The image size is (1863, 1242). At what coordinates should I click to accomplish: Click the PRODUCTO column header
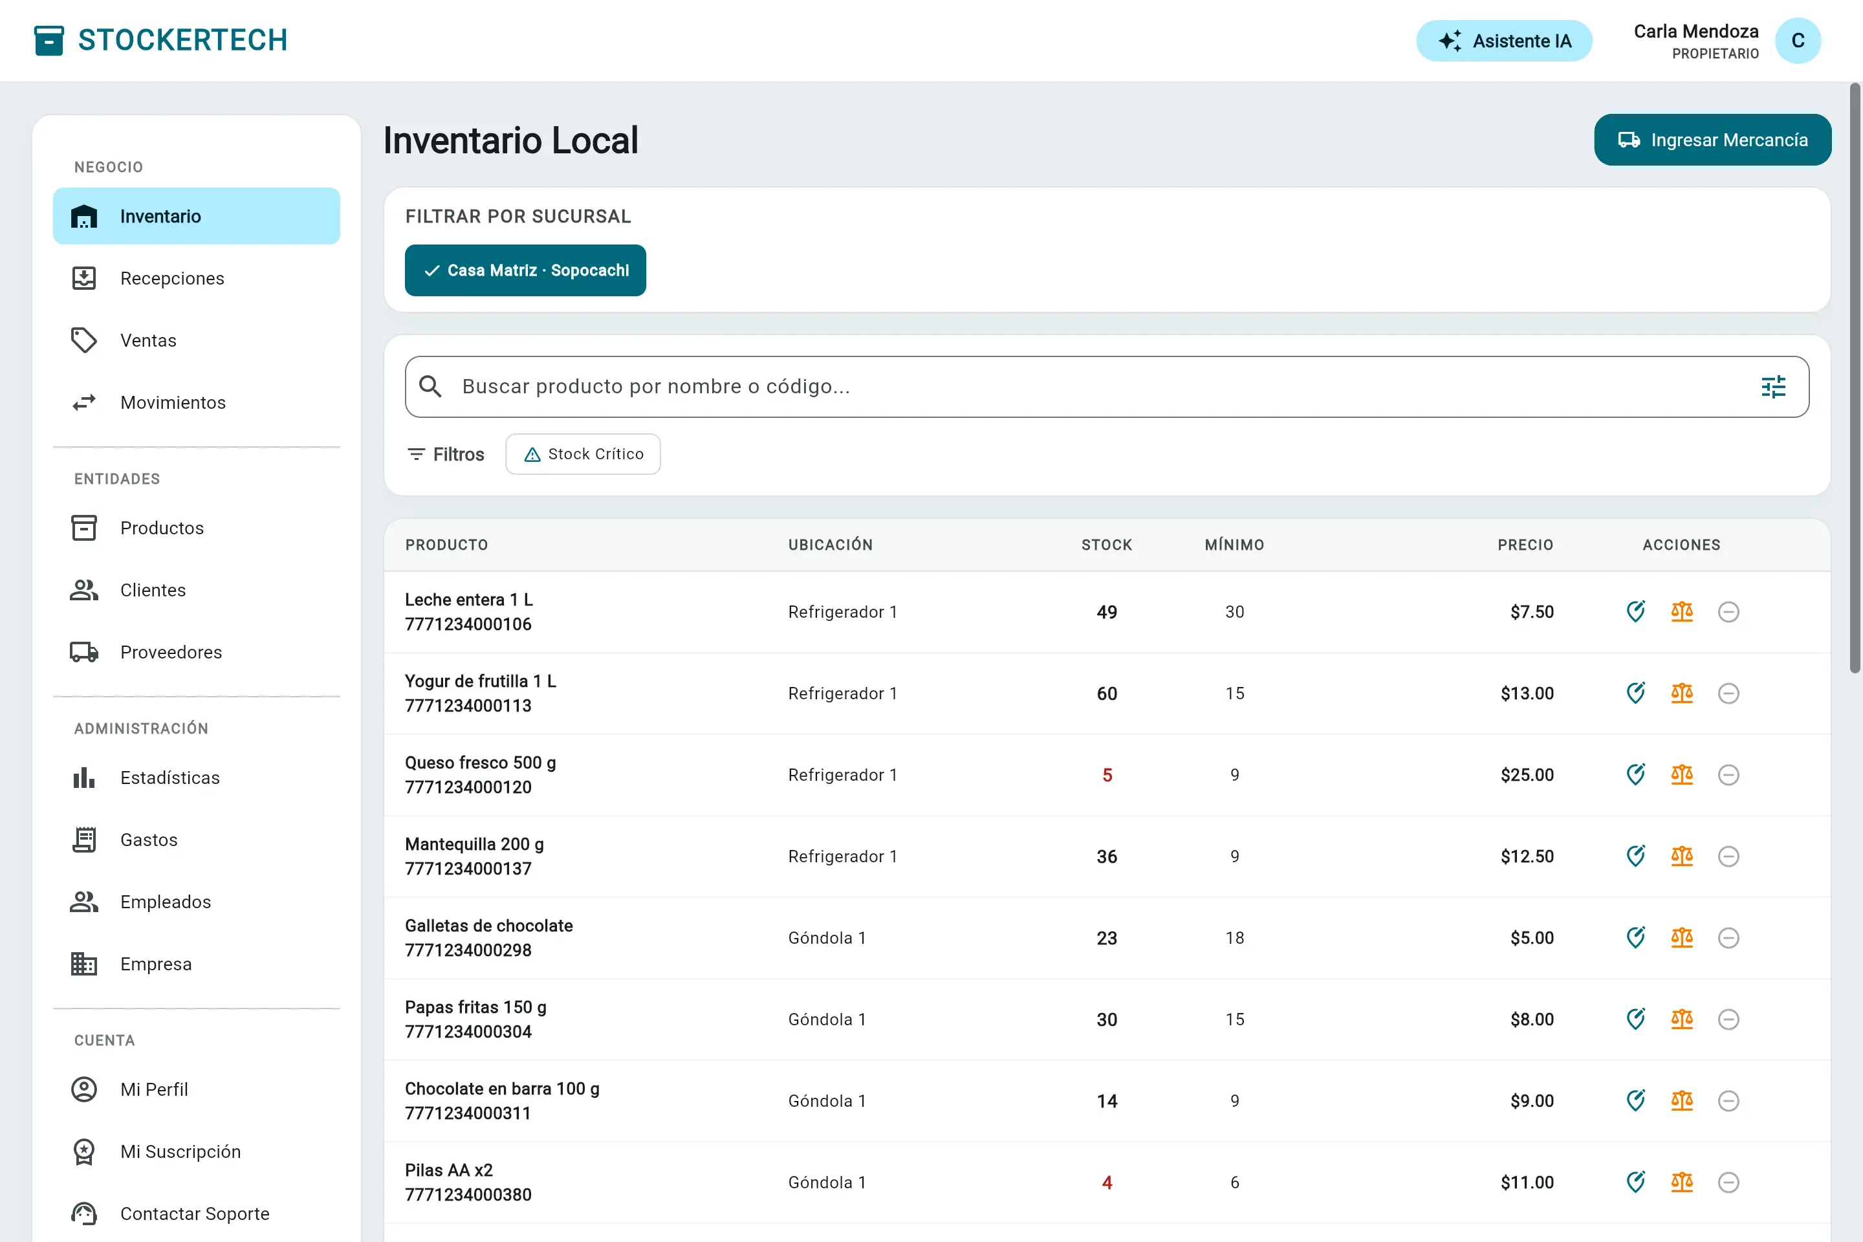pos(447,545)
